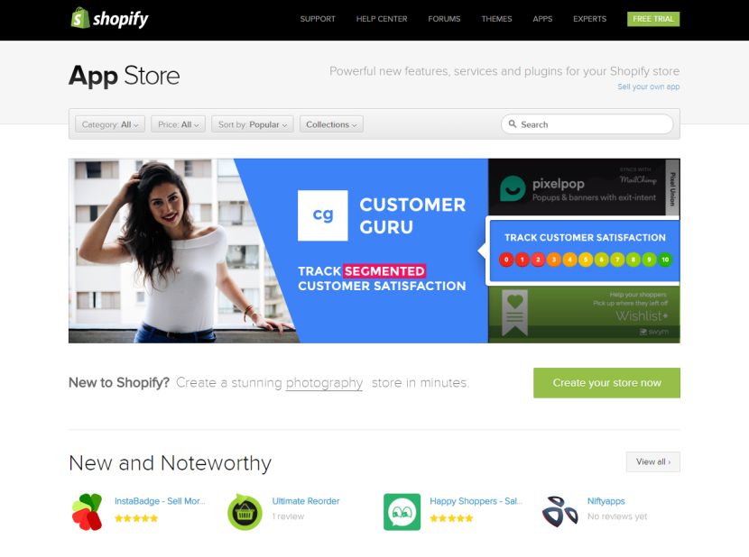
Task: Click the Shopify logo in header
Action: pyautogui.click(x=109, y=18)
